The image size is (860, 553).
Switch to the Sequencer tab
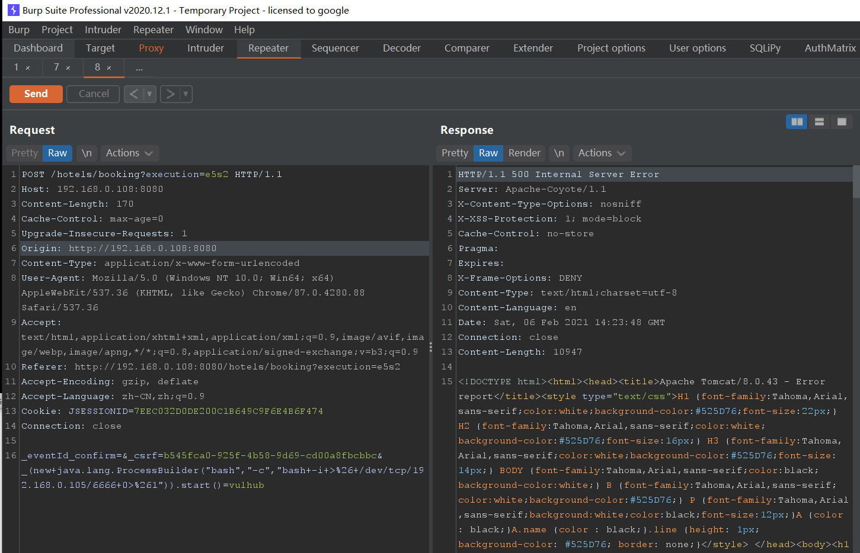[x=335, y=48]
